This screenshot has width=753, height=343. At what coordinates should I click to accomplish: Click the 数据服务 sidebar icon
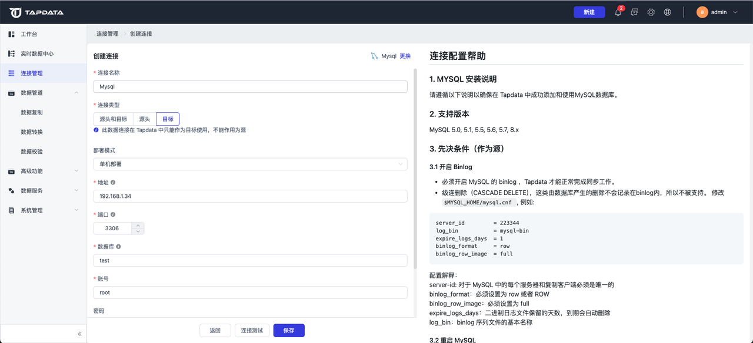11,190
